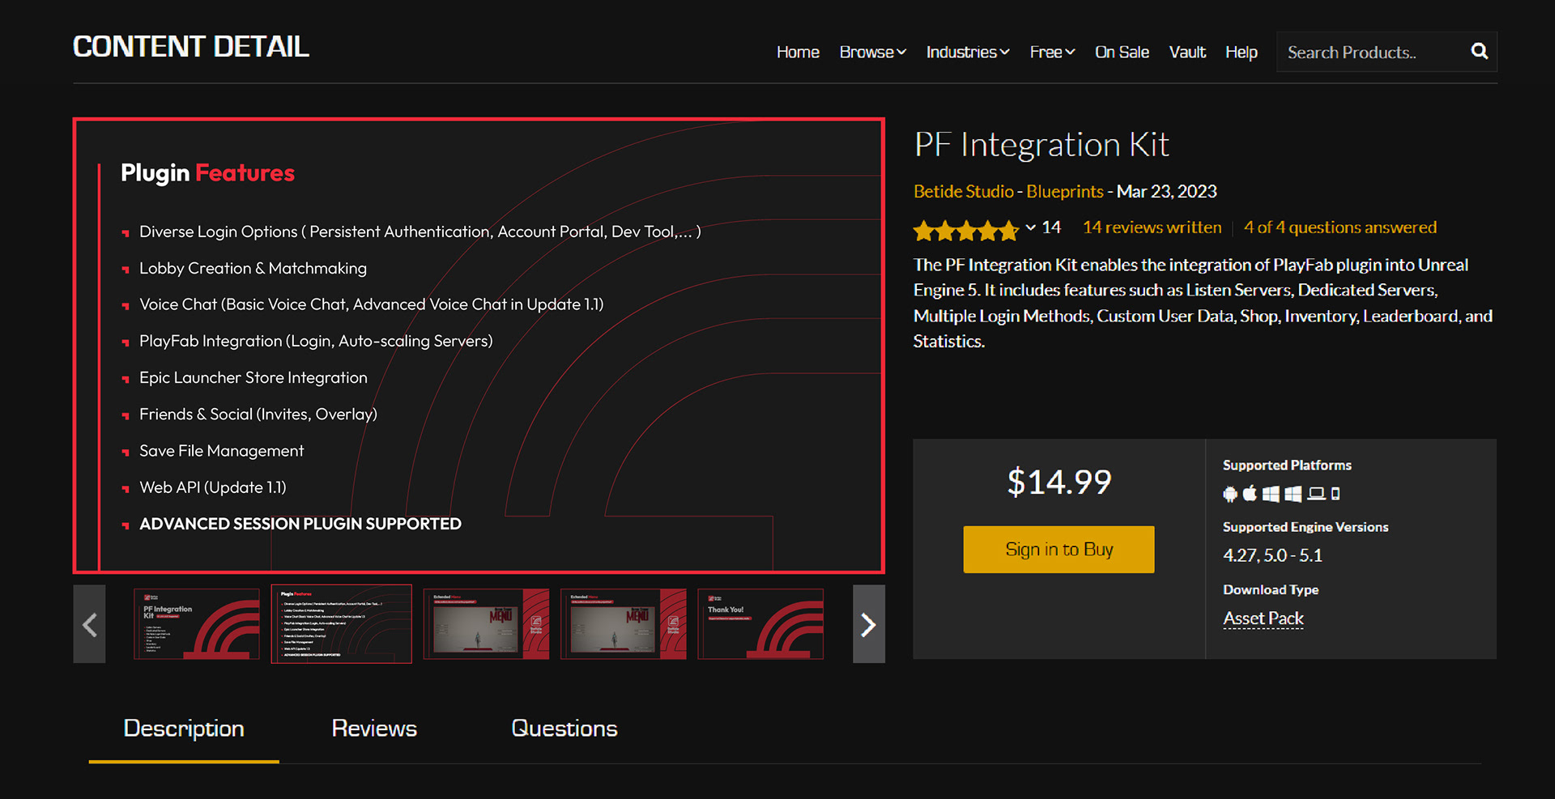
Task: Click the CONTENT DETAIL page title
Action: coord(191,47)
